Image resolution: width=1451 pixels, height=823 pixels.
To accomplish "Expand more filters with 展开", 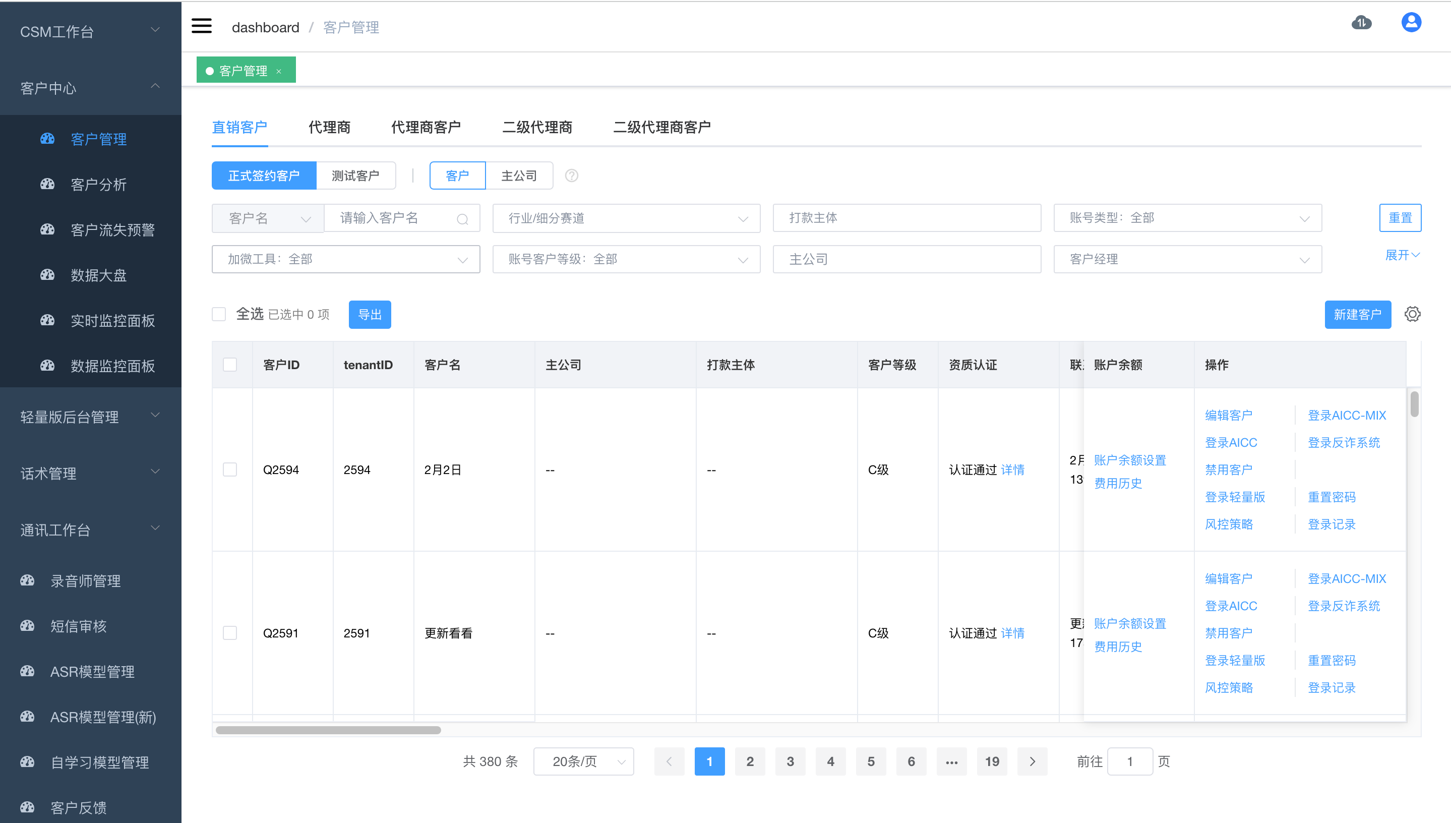I will pyautogui.click(x=1402, y=256).
